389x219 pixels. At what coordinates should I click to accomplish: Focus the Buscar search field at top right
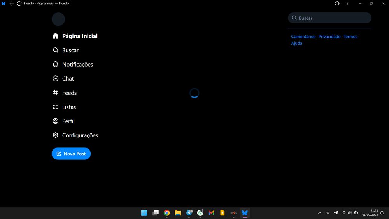[x=329, y=18]
